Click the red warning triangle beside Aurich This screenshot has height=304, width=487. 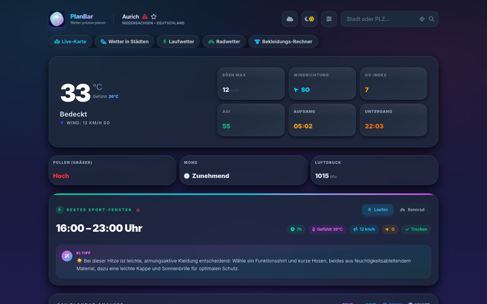pyautogui.click(x=145, y=17)
